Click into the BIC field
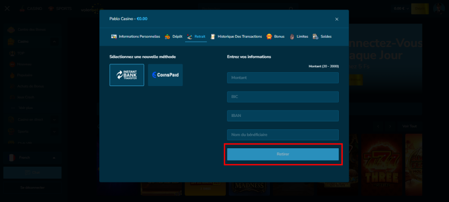 [282, 97]
